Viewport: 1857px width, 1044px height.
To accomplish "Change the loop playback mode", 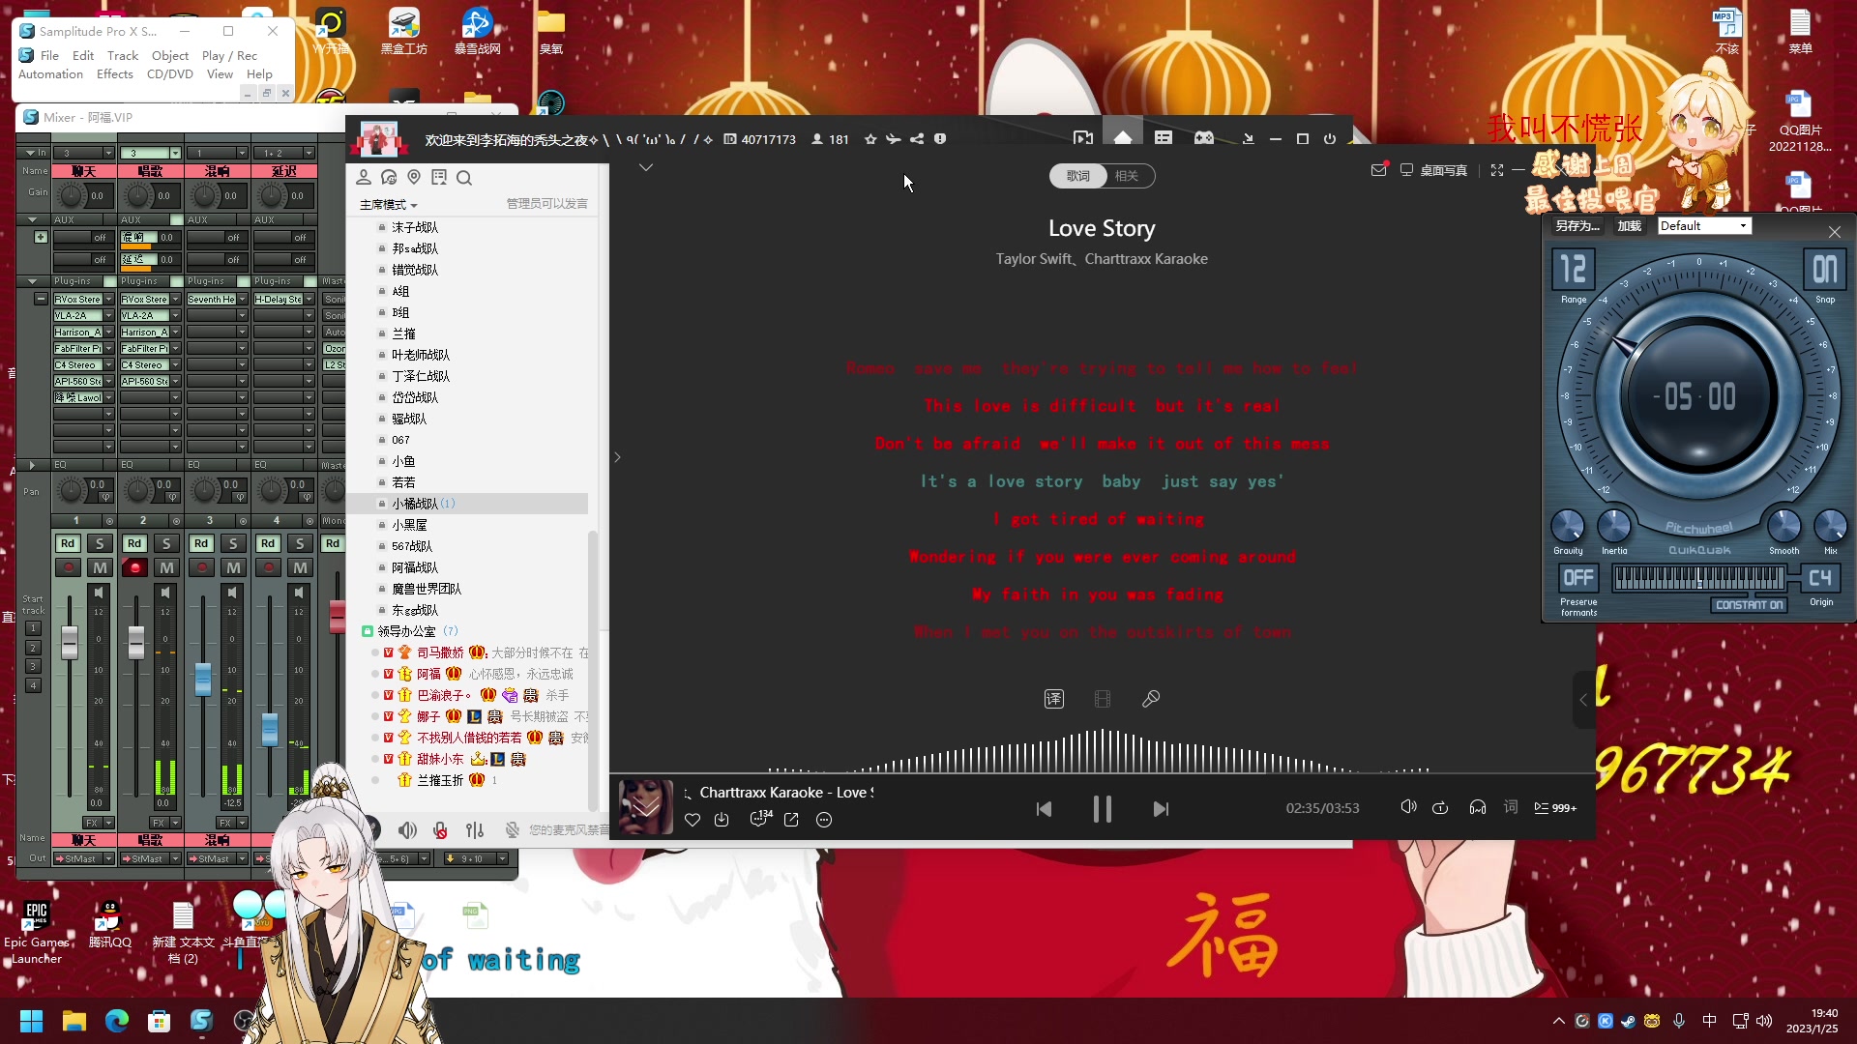I will 1440,807.
